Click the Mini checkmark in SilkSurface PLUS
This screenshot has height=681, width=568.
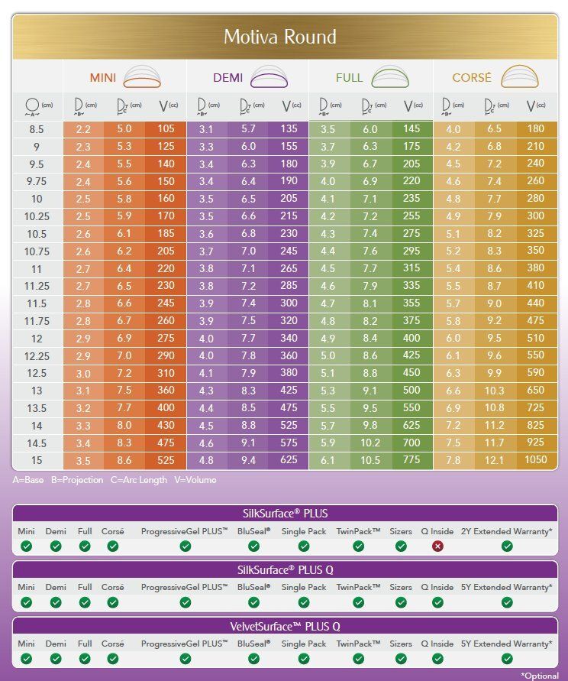(x=27, y=546)
